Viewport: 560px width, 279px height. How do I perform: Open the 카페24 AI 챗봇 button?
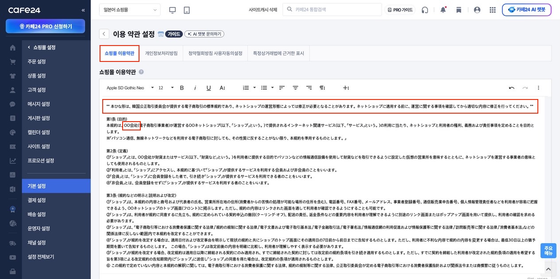tap(526, 10)
